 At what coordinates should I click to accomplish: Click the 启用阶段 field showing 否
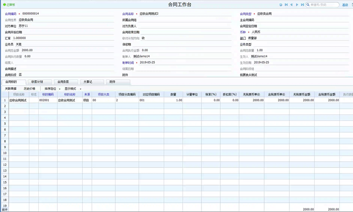pyautogui.click(x=66, y=75)
